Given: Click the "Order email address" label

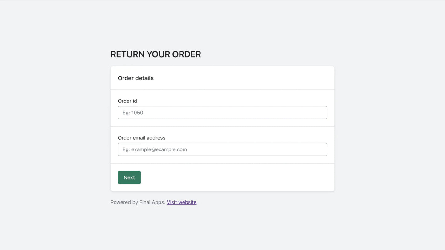Looking at the screenshot, I should pos(141,138).
